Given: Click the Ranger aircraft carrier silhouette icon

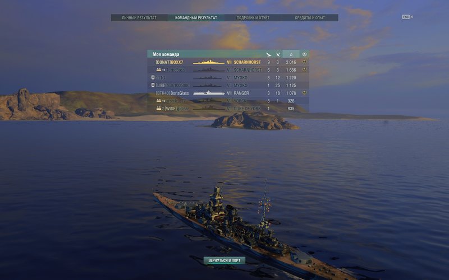Looking at the screenshot, I should 209,93.
